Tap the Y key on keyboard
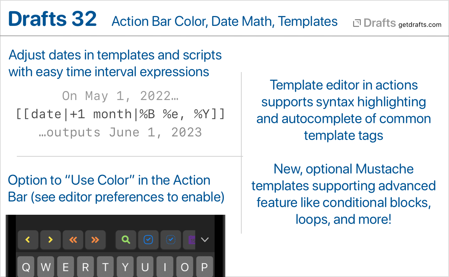 click(x=125, y=267)
